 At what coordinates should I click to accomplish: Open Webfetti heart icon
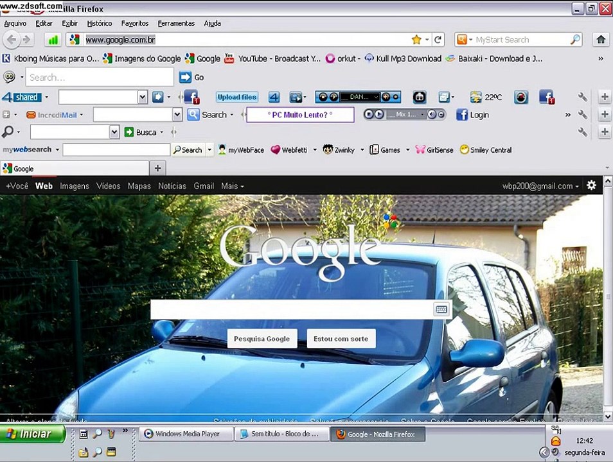[275, 150]
